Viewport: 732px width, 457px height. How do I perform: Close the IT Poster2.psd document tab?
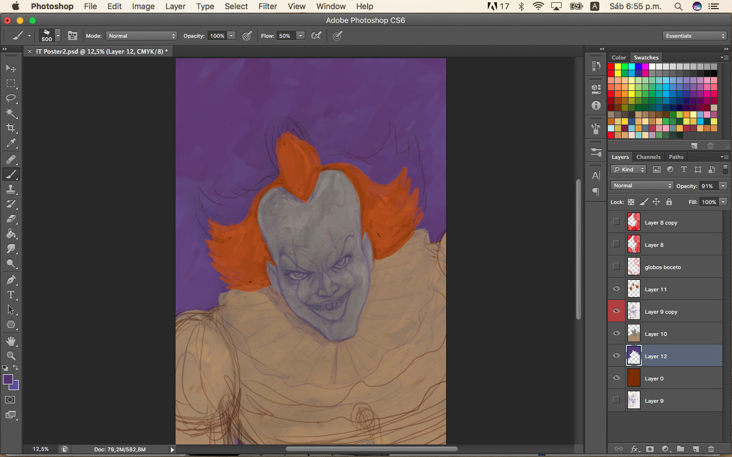(30, 51)
